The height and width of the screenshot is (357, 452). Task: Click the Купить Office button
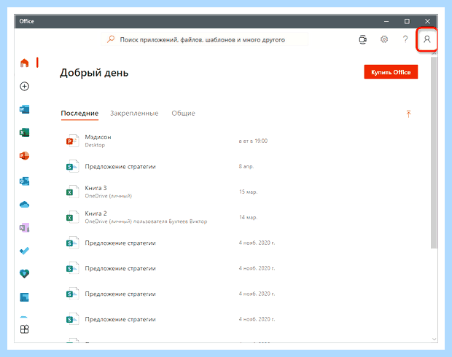click(391, 72)
